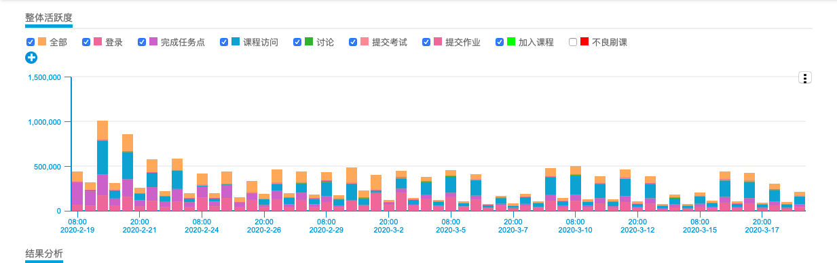Image resolution: width=837 pixels, height=263 pixels.
Task: Click the 2020-2-26 date label
Action: tap(264, 230)
